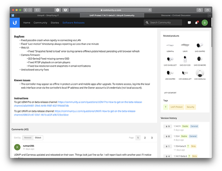Click the Beta badge next to 1.13.4-beta.5
222x171 pixels.
193,146
